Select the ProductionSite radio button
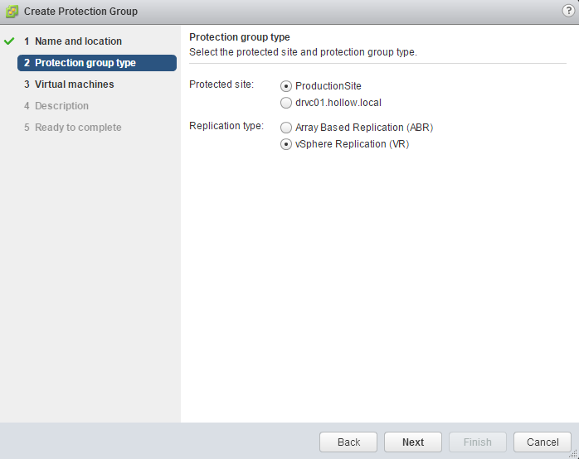 [x=287, y=86]
